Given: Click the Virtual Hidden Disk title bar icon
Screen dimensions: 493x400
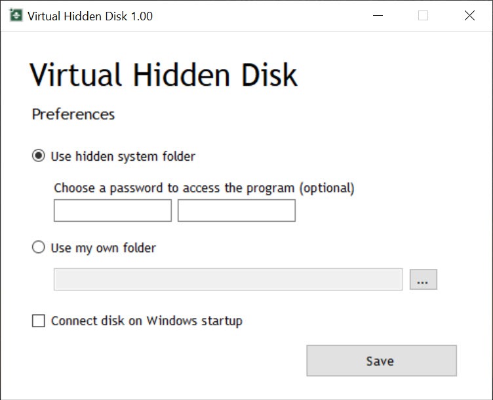Looking at the screenshot, I should pyautogui.click(x=16, y=15).
